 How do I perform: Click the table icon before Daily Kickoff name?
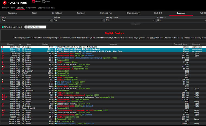pyautogui.click(x=55, y=84)
